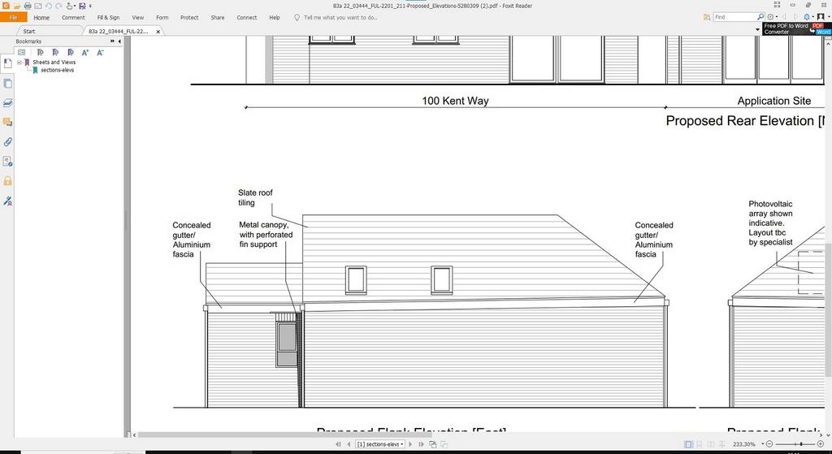The width and height of the screenshot is (832, 454).
Task: Click the zoom slider in status bar
Action: [795, 444]
